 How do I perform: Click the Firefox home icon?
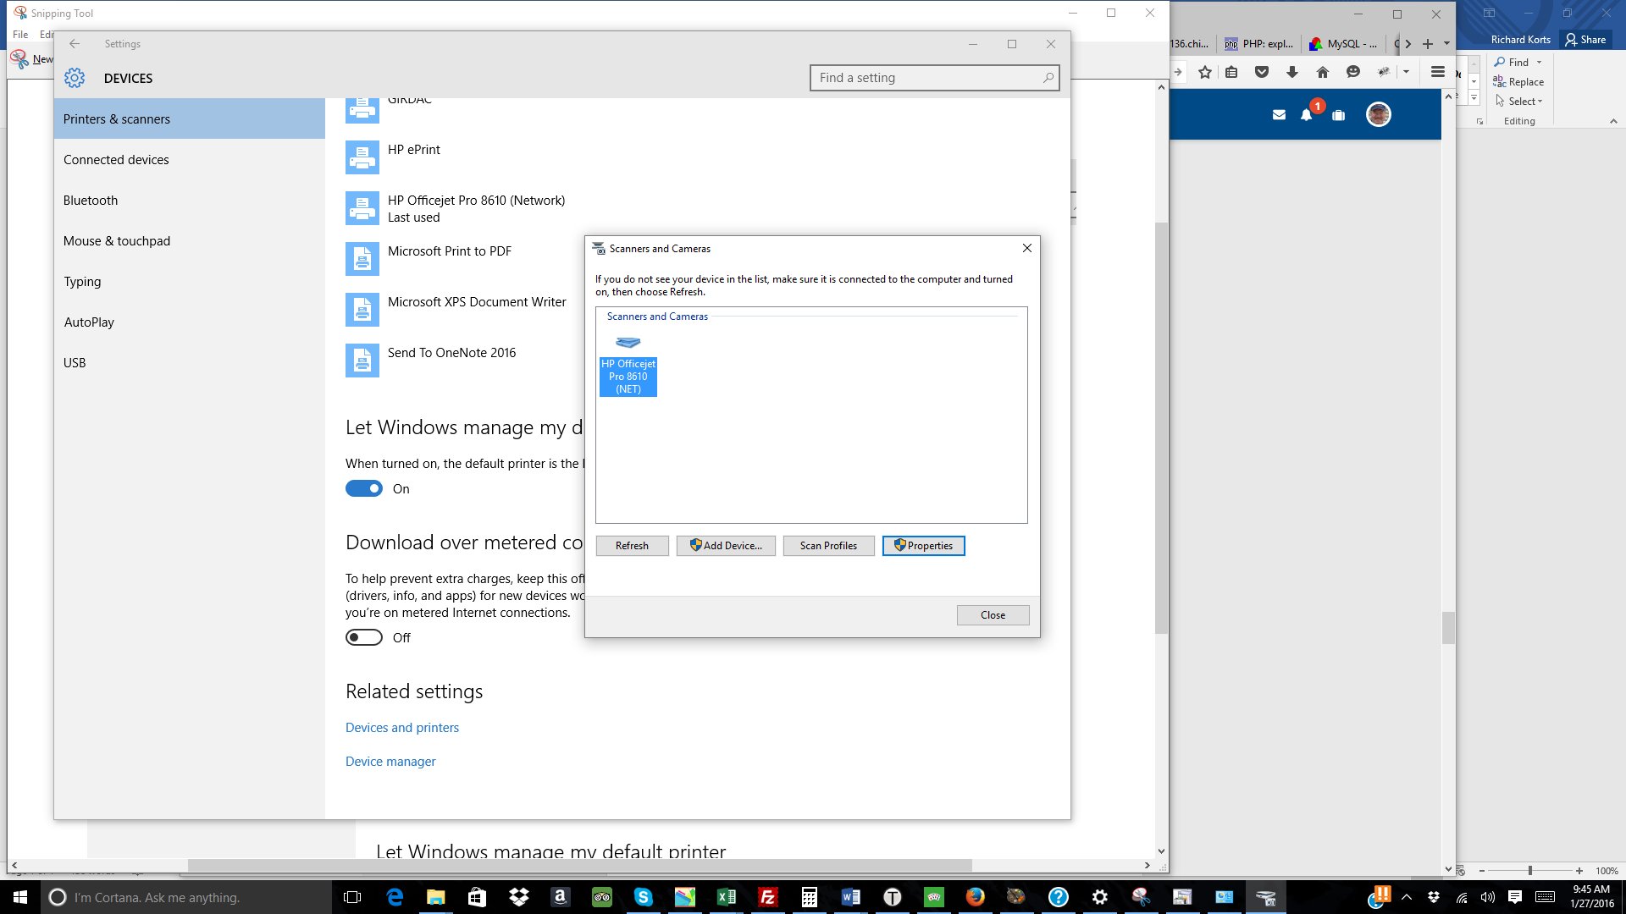(1322, 72)
